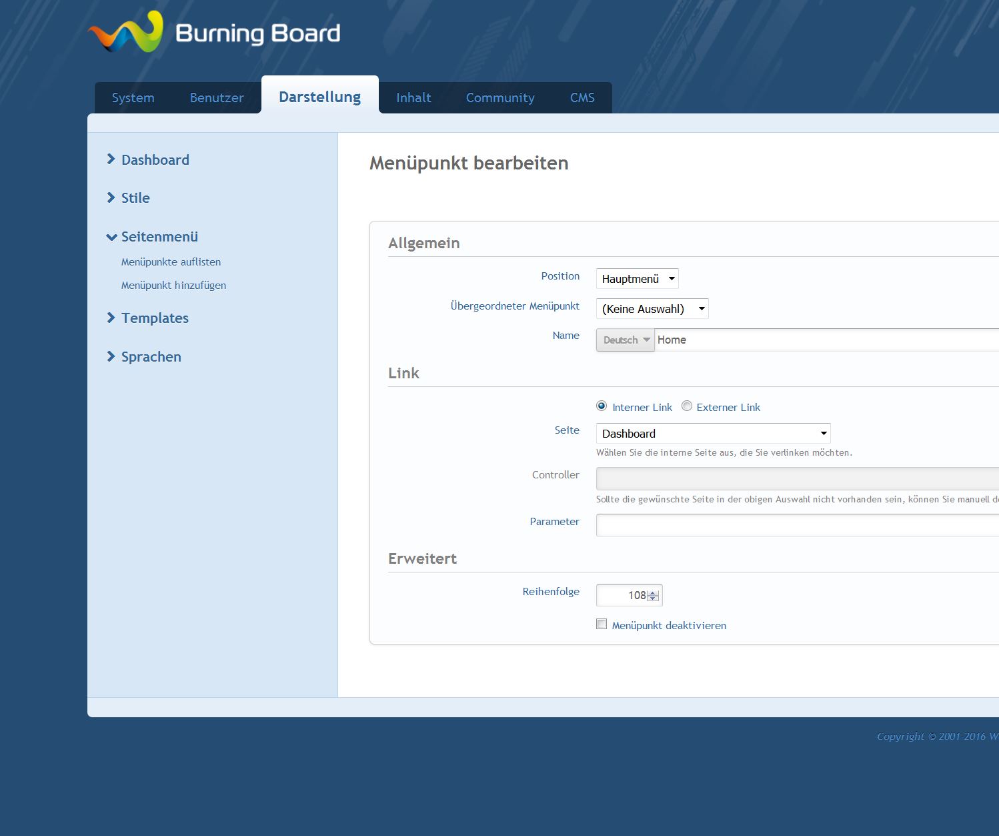Open the Übergeordneter Menüpunkt dropdown

(x=652, y=309)
